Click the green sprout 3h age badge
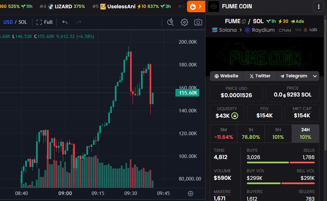 click(166, 7)
